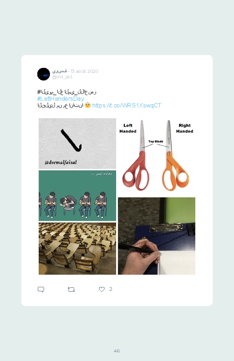Like the tweet with the heart icon
The image size is (234, 361).
coord(102,289)
